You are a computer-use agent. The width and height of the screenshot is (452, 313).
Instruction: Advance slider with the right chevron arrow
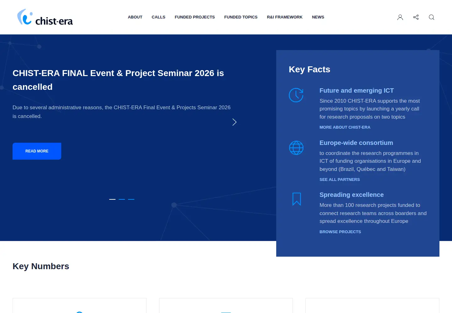click(x=234, y=122)
